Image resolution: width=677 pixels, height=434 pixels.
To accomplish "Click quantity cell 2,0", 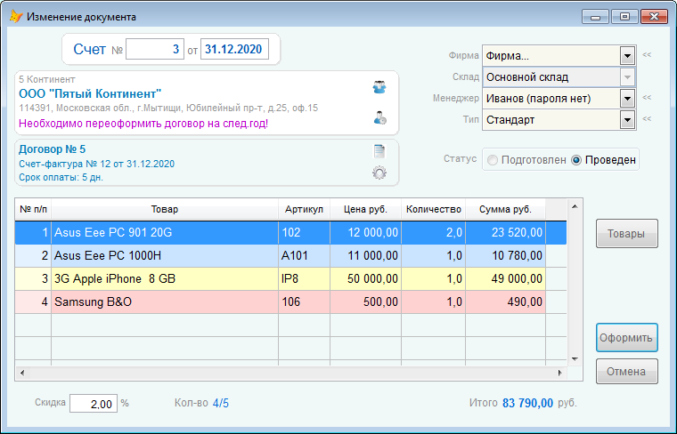I will (x=434, y=233).
